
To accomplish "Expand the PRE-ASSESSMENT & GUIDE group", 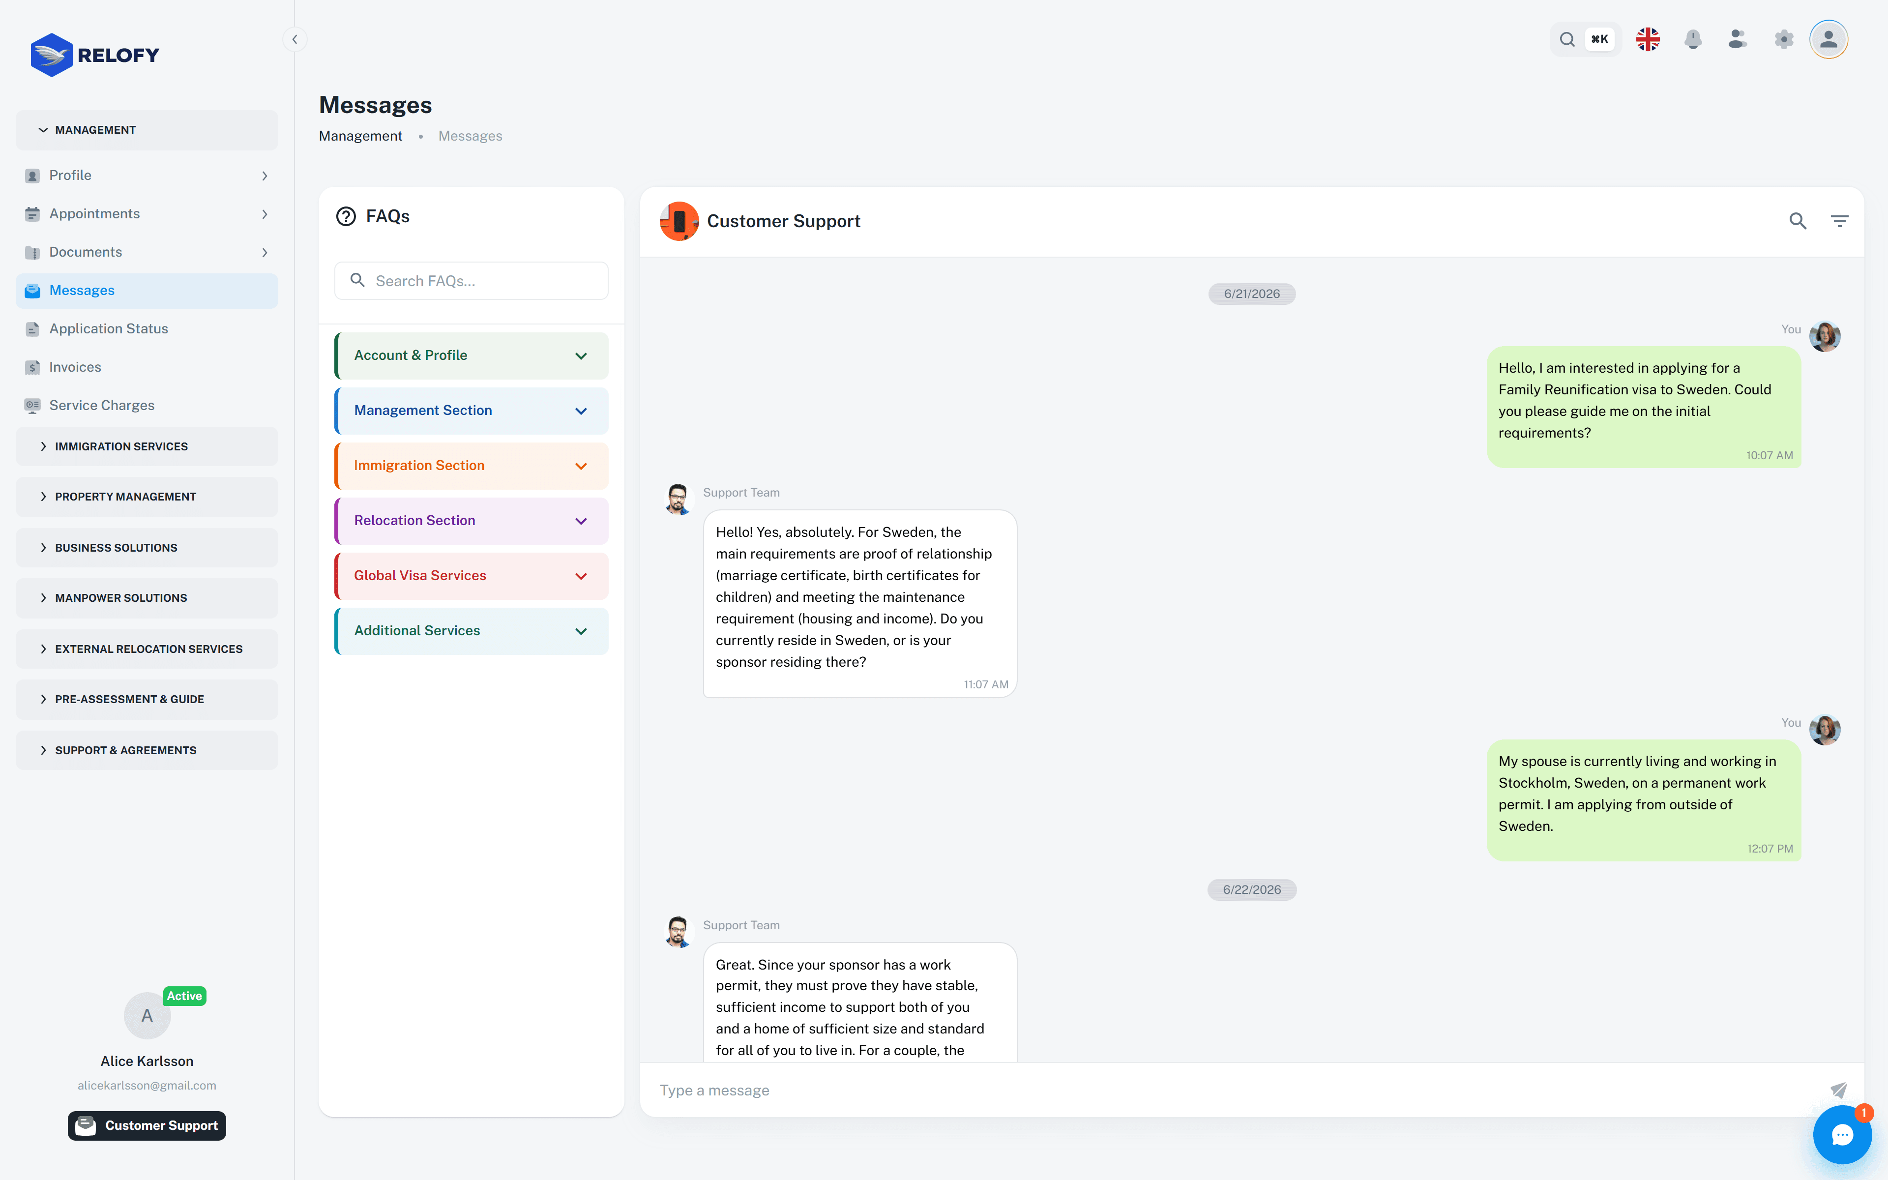I will (147, 699).
